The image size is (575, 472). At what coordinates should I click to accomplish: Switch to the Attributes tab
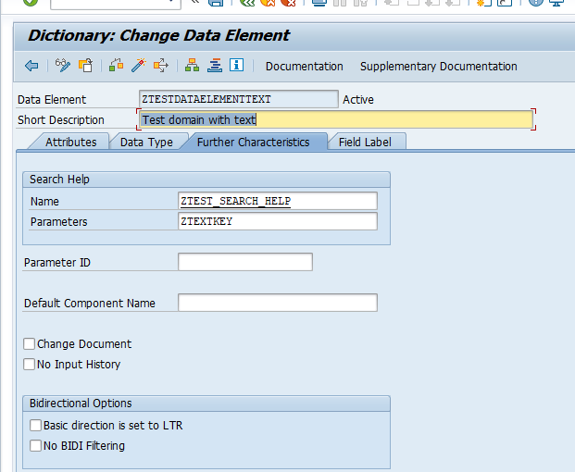pos(70,143)
